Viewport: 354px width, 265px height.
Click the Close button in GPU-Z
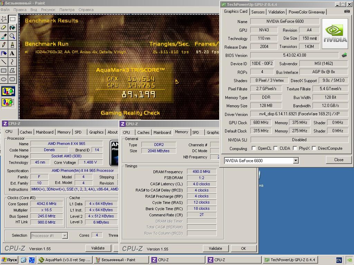[x=339, y=160]
